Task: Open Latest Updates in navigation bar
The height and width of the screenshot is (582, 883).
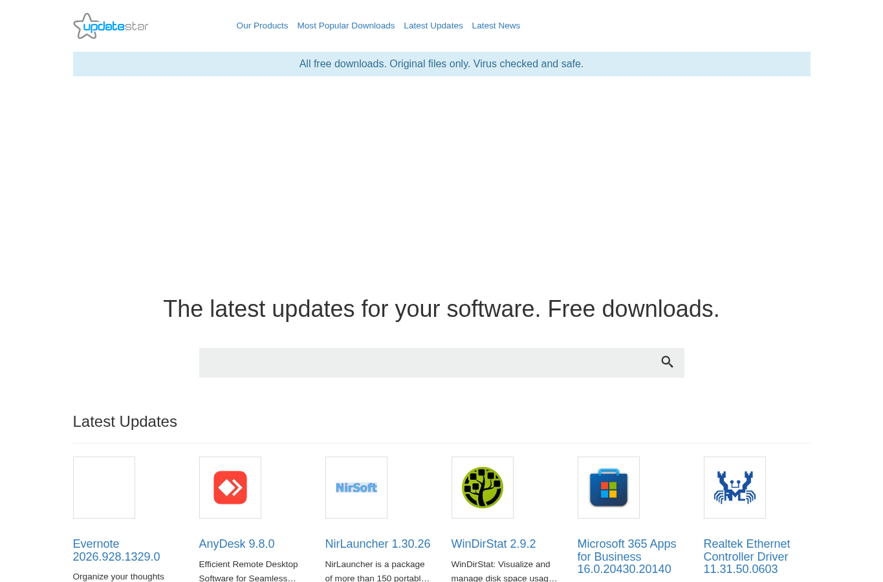Action: [433, 26]
